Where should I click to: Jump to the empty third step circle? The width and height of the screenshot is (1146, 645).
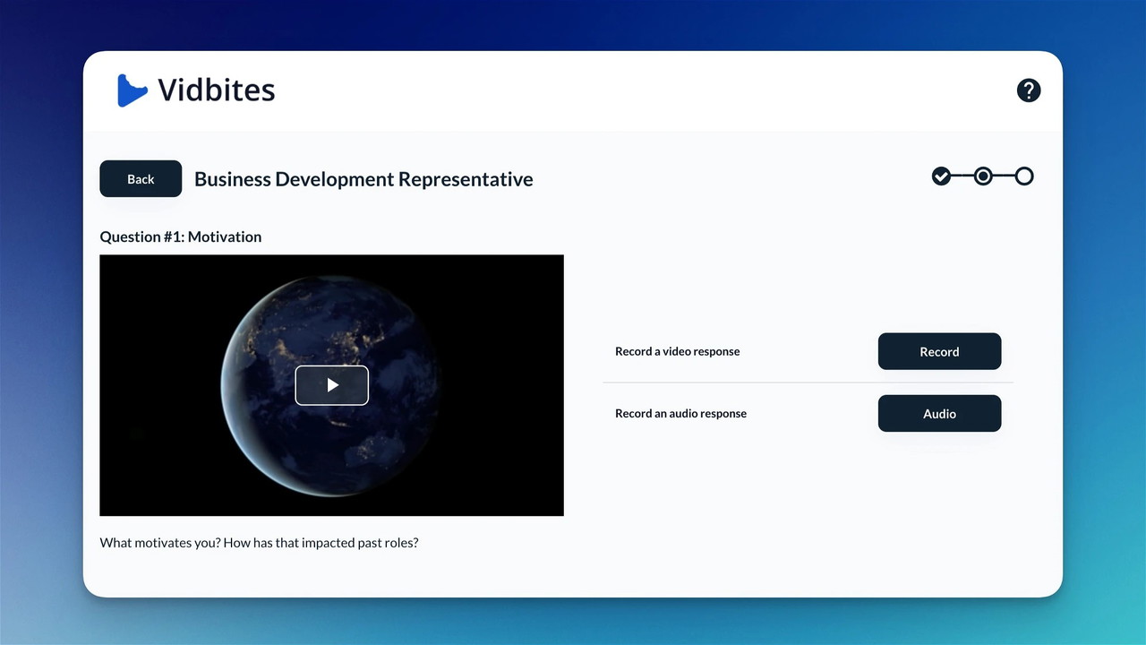click(1024, 176)
